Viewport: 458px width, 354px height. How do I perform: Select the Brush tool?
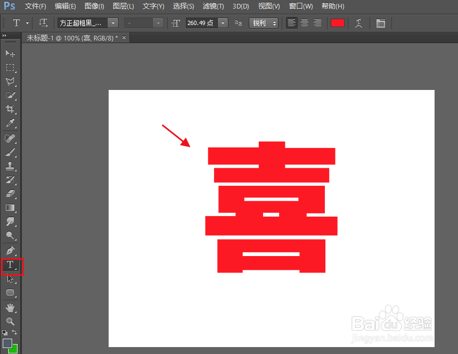(x=10, y=152)
